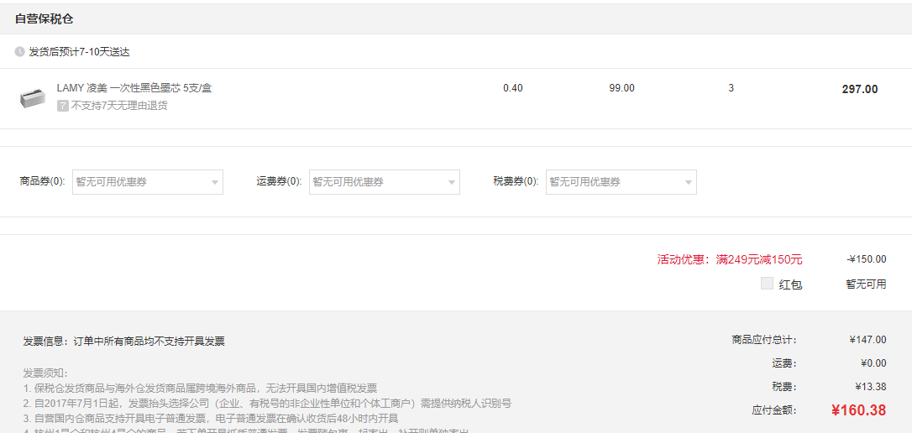Image resolution: width=912 pixels, height=433 pixels.
Task: Click the 不支持7天无理由退货 notice
Action: [119, 106]
